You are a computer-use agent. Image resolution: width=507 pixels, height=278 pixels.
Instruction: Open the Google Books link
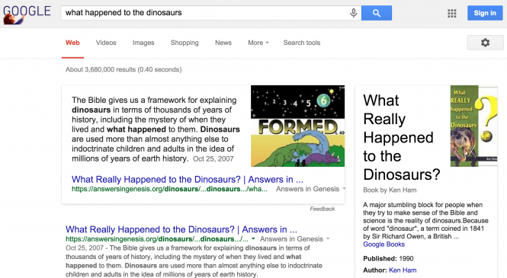(383, 244)
